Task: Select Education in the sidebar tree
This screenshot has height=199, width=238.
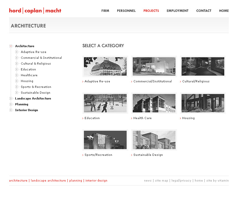Action: click(x=28, y=69)
